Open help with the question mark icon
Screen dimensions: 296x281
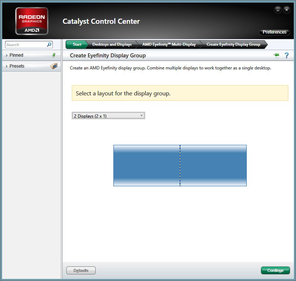point(286,55)
